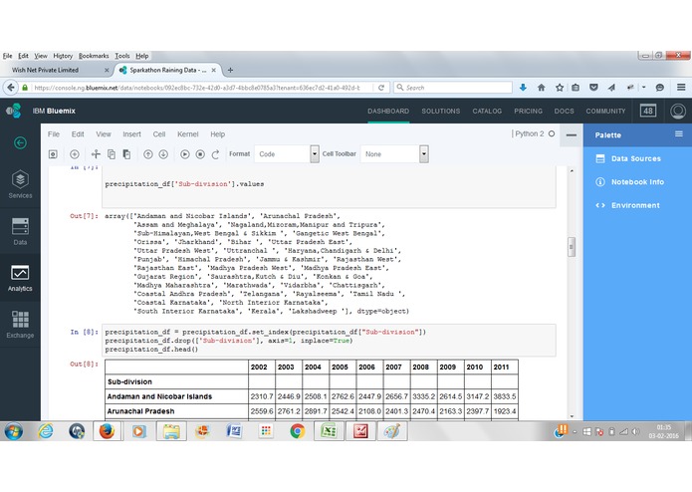Go to Firefox home page icon
692x492 pixels.
[541, 88]
